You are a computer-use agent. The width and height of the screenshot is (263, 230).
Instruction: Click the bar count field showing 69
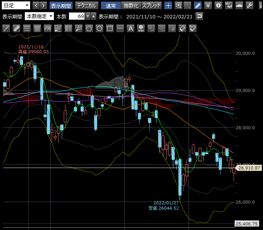click(x=76, y=16)
